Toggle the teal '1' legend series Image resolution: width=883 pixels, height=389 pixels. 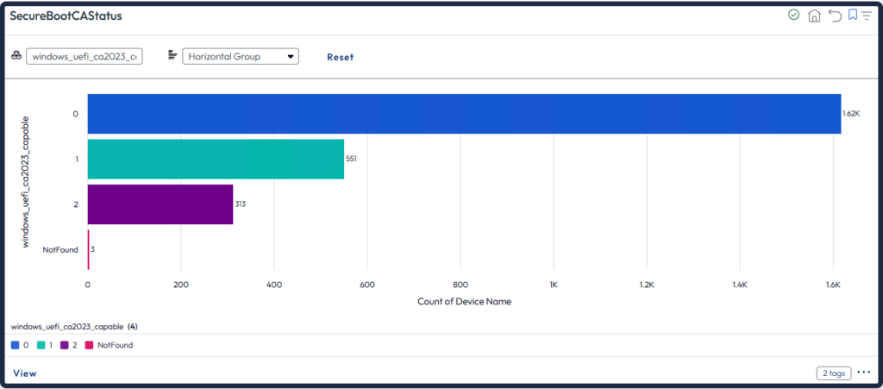46,345
